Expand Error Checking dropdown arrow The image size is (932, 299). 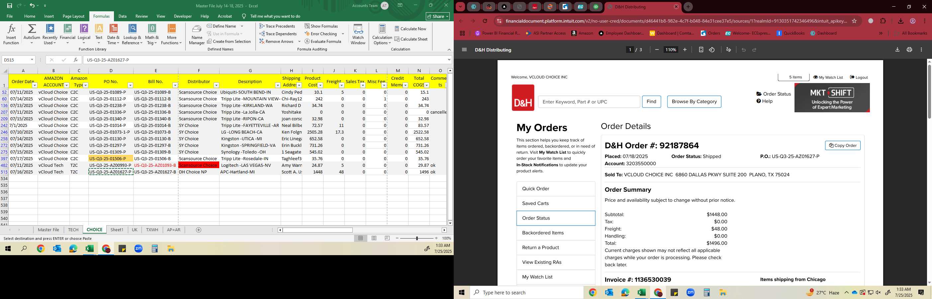pyautogui.click(x=343, y=34)
